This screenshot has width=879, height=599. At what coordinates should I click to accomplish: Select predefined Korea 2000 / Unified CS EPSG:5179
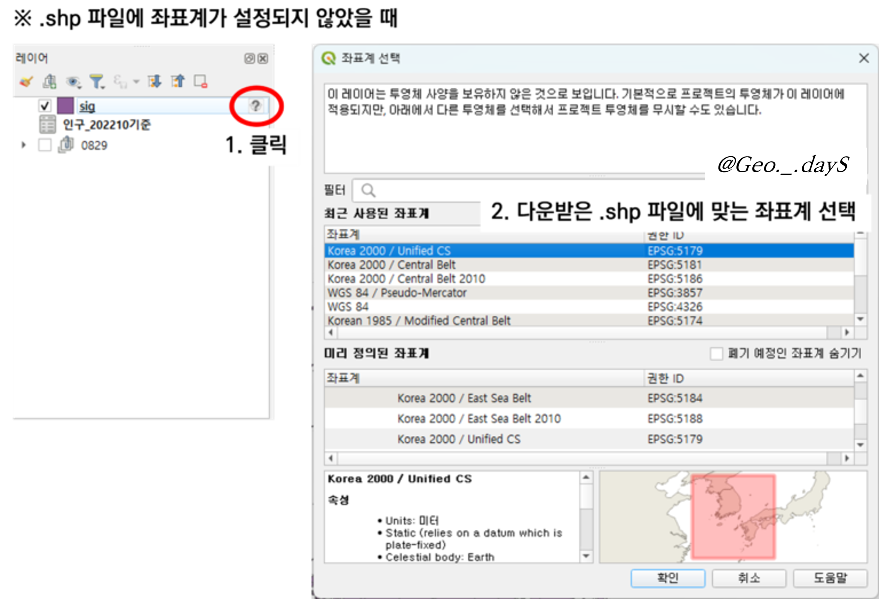(x=589, y=439)
